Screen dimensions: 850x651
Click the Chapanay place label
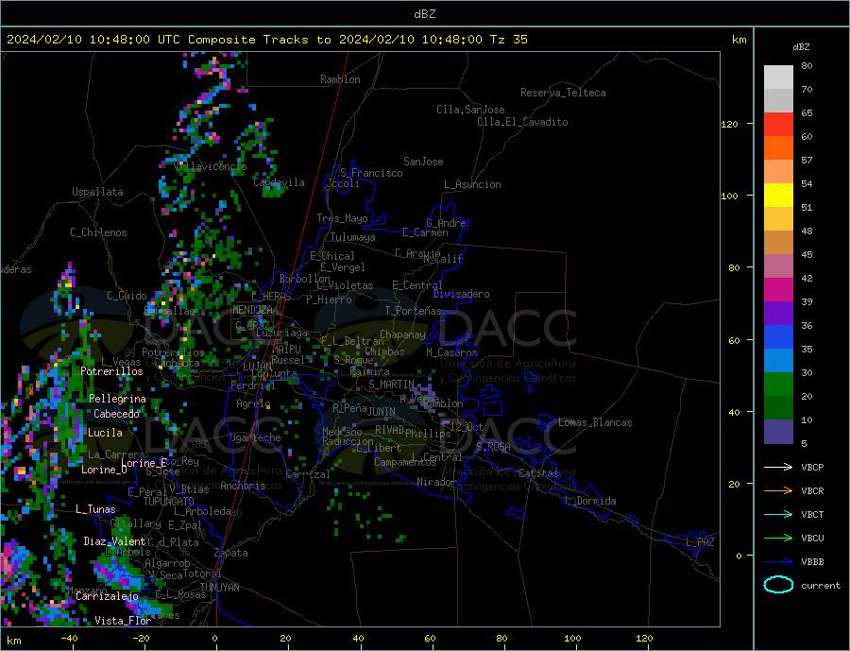coord(402,334)
